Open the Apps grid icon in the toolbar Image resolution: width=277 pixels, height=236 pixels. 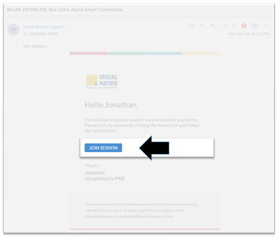(x=255, y=26)
